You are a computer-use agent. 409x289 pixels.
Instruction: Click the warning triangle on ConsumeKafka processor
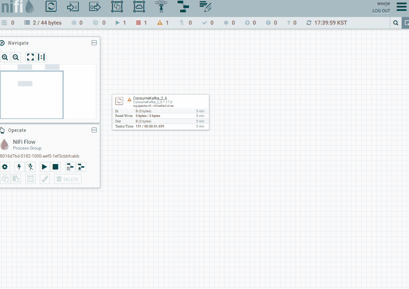pos(129,100)
